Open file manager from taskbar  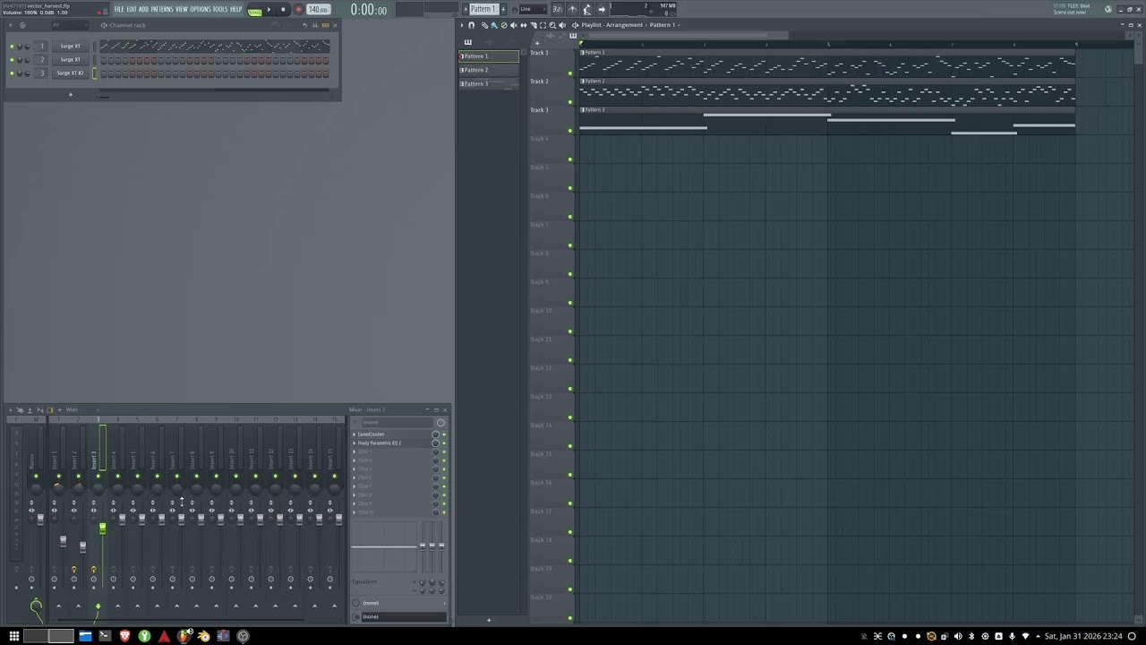[x=85, y=636]
